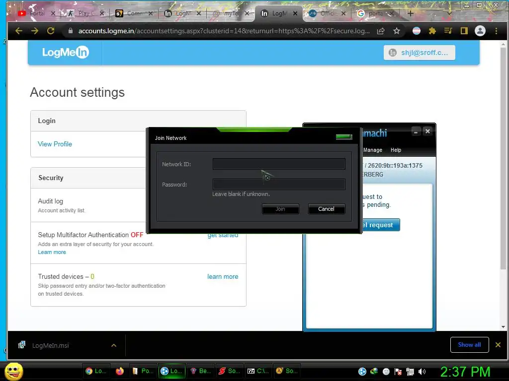This screenshot has height=381, width=509.
Task: Click the green indicator in Join Network title bar
Action: (x=344, y=137)
